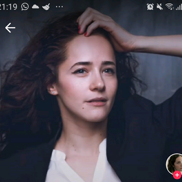Follow creator with pink plus button
Screen dimensions: 182x182
pyautogui.click(x=177, y=175)
